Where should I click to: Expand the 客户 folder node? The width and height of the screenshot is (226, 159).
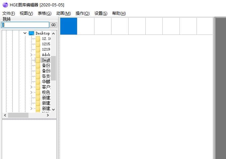tap(31, 87)
